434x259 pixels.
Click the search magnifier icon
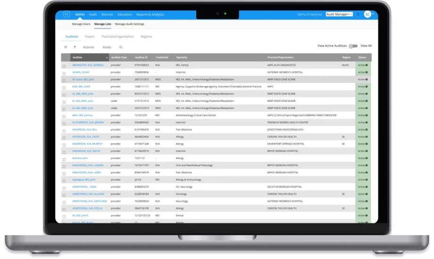pyautogui.click(x=121, y=47)
